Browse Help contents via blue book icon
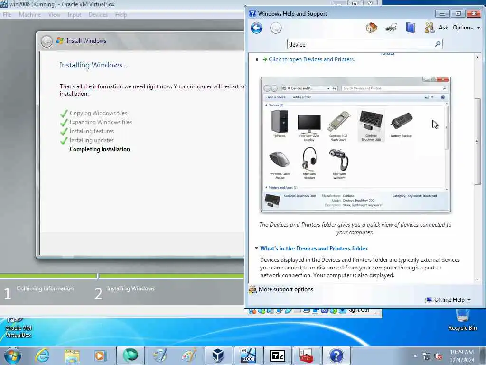Viewport: 486px width, 365px height. pos(411,28)
